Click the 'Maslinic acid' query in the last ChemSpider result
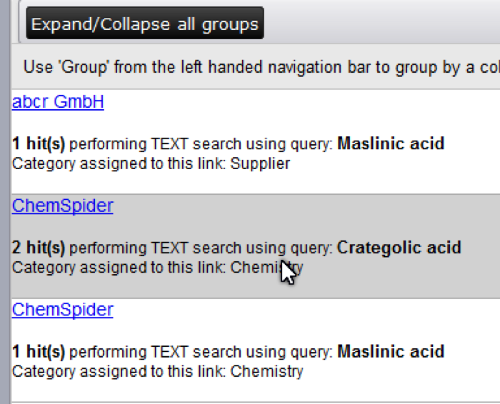 pos(390,352)
